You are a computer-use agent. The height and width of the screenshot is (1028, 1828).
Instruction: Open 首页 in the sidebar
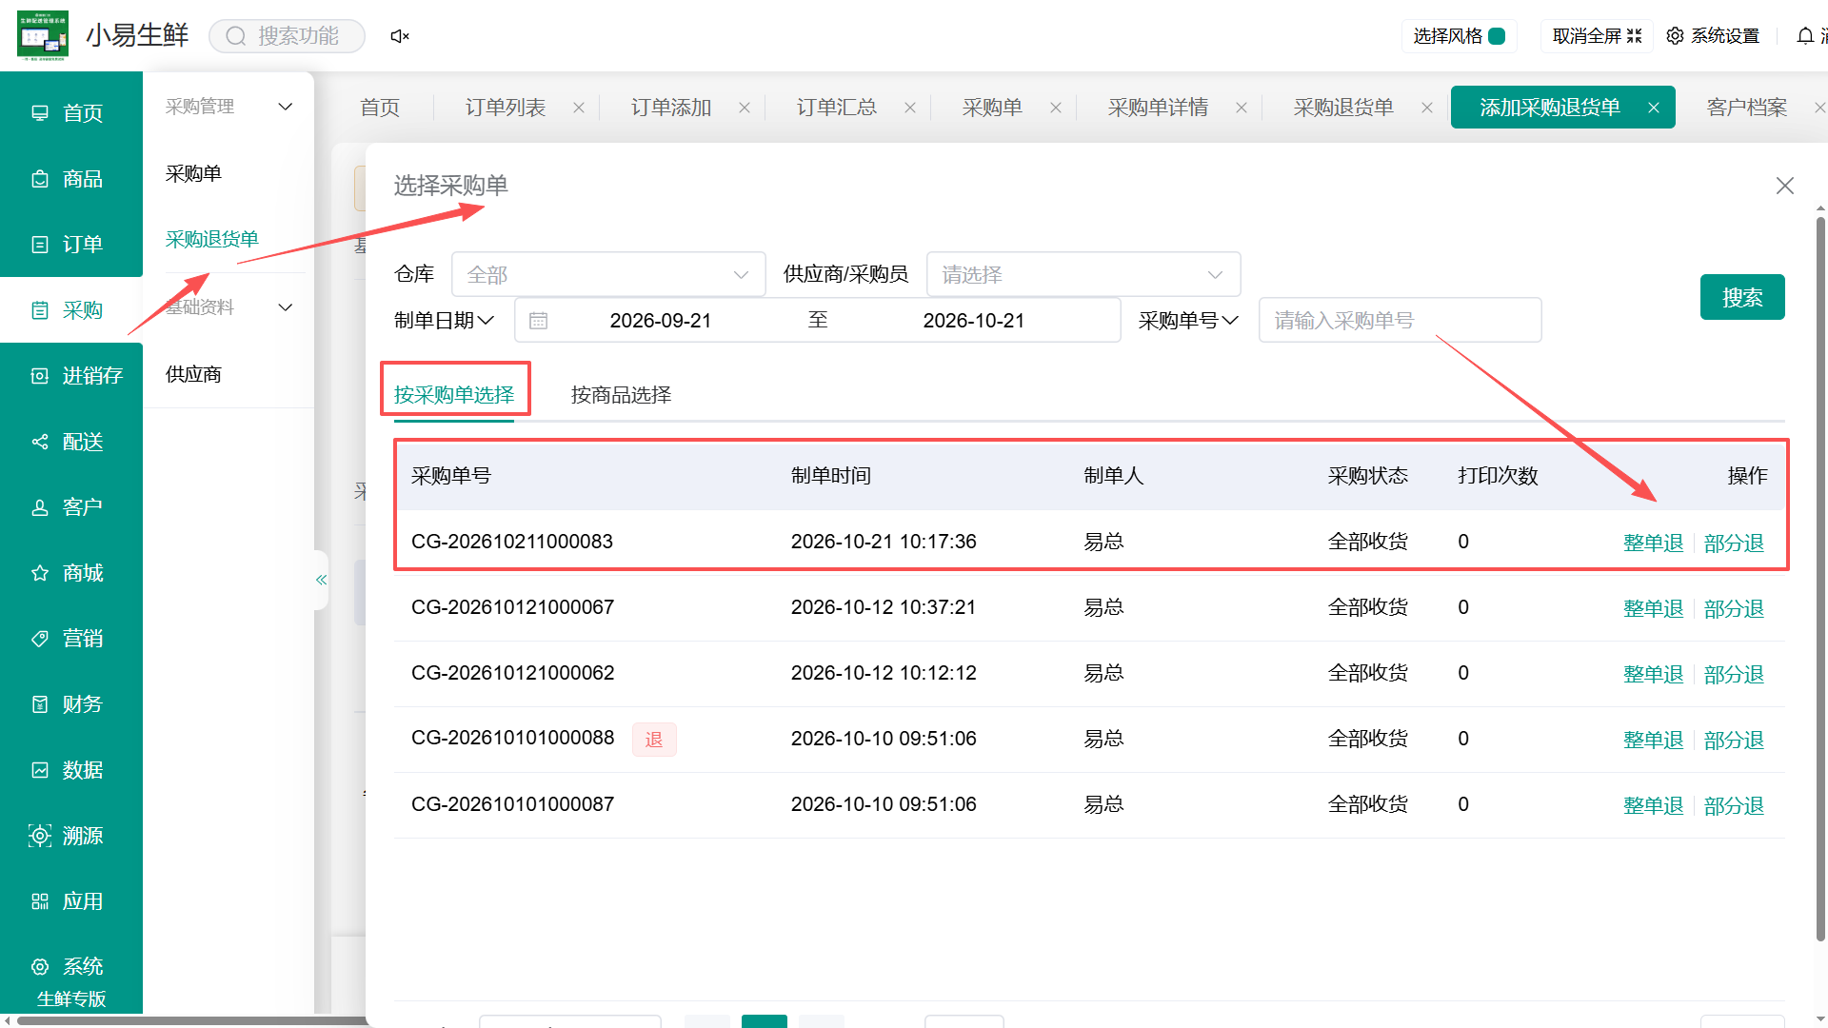click(71, 113)
